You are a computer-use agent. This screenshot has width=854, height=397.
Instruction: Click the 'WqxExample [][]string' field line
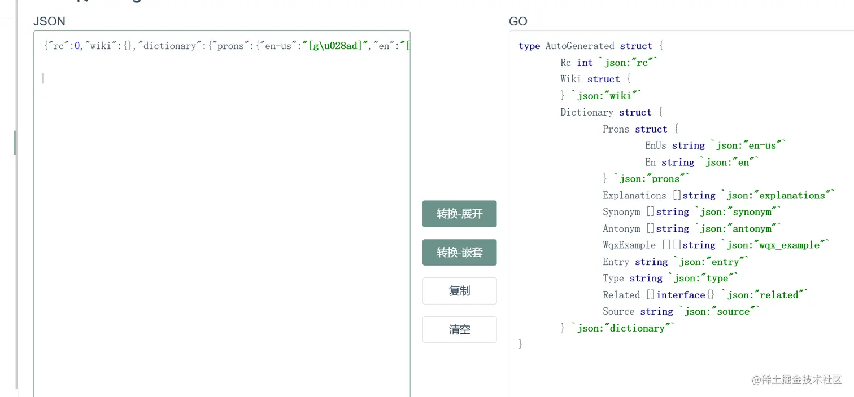(716, 245)
